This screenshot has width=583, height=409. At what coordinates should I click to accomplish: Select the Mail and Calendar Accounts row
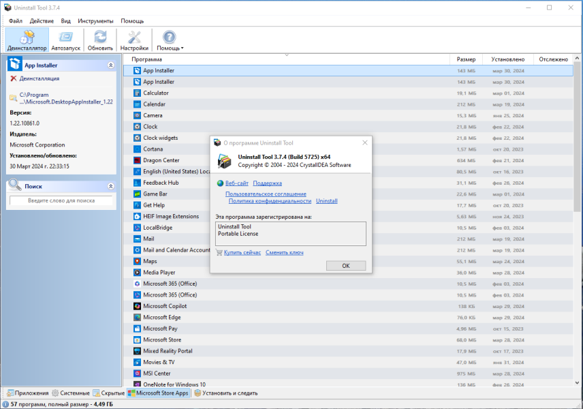click(349, 250)
